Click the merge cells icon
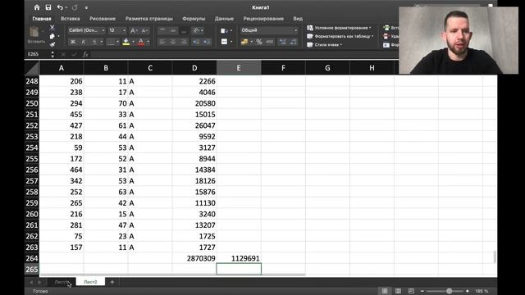Image resolution: width=525 pixels, height=295 pixels. 224,42
